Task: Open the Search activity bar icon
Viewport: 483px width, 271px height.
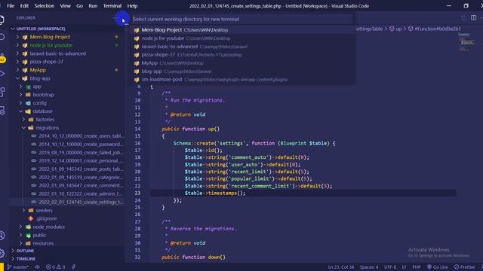Action: pos(2,37)
